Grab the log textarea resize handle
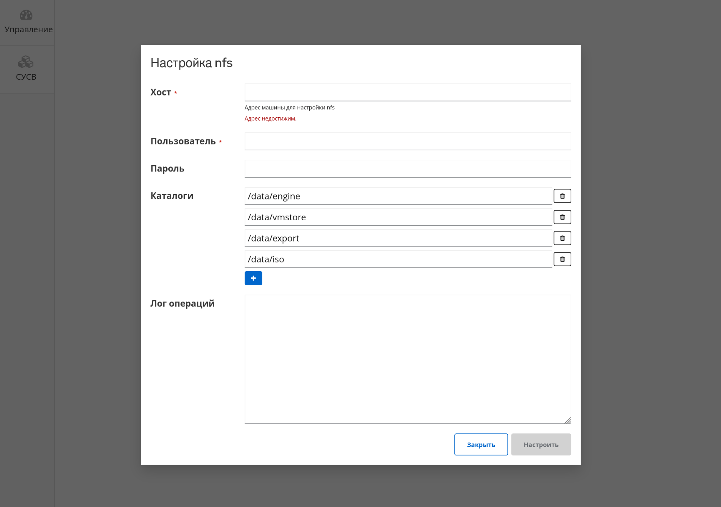This screenshot has height=507, width=721. [567, 421]
